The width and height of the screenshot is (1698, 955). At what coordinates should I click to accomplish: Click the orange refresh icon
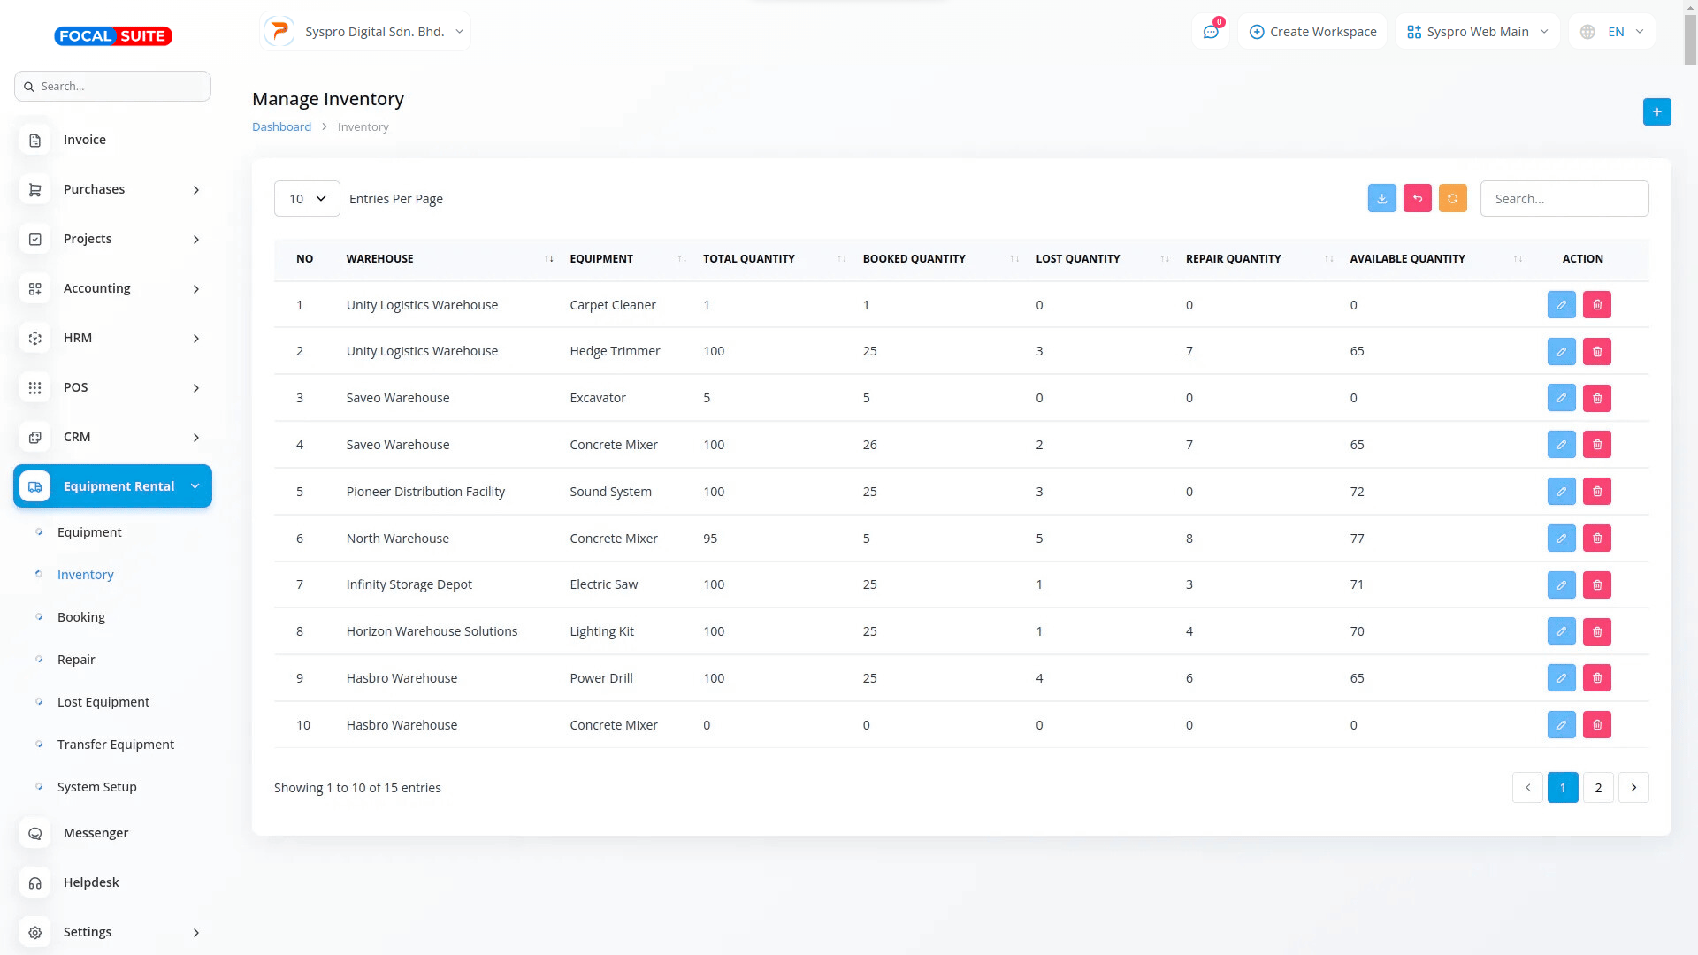pos(1452,198)
